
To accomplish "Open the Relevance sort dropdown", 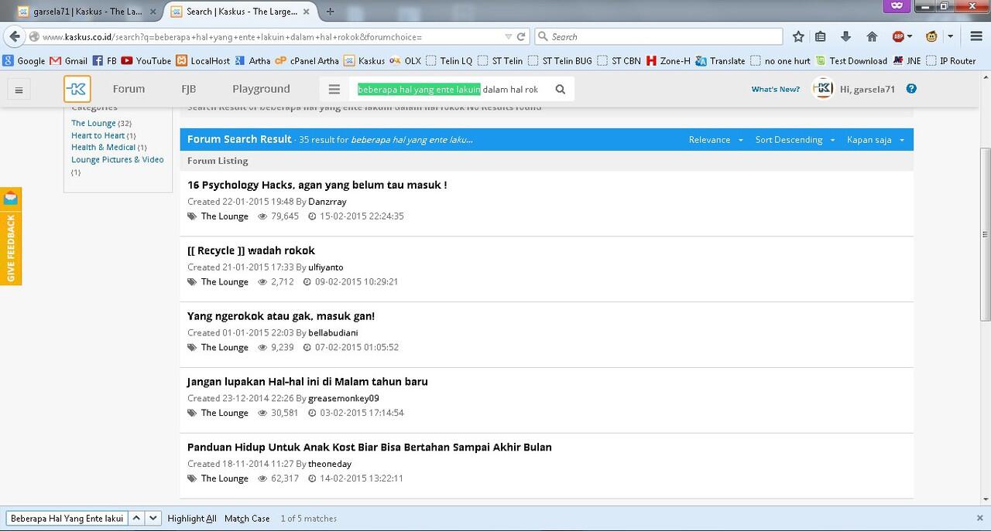I will pyautogui.click(x=715, y=140).
